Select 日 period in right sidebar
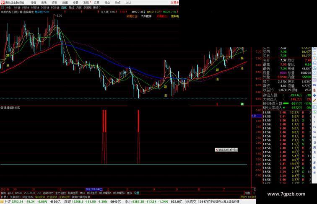Image resolution: width=317 pixels, height=204 pixels. (314, 142)
